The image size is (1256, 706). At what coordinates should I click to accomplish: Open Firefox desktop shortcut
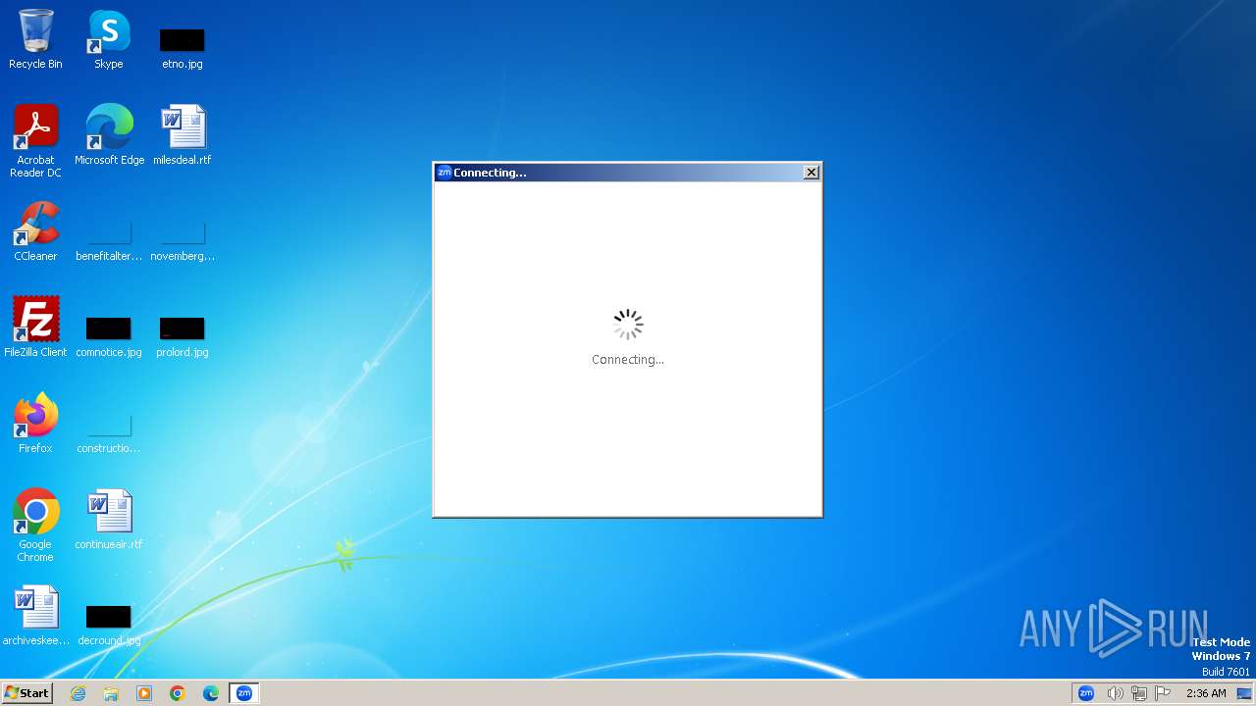[35, 423]
